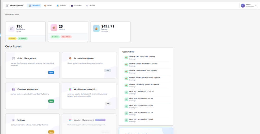Click the cart icon beside Order #544
The width and height of the screenshot is (260, 134).
pos(126,113)
